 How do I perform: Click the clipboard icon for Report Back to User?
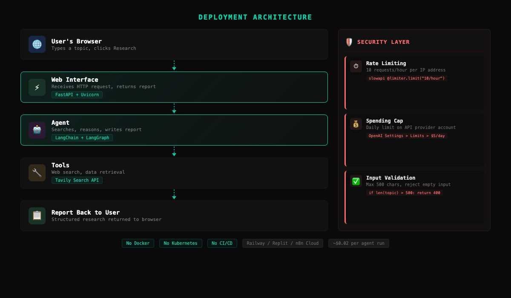click(37, 216)
